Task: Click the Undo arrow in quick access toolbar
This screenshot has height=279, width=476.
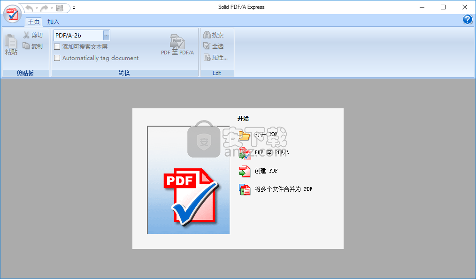Action: coord(29,8)
